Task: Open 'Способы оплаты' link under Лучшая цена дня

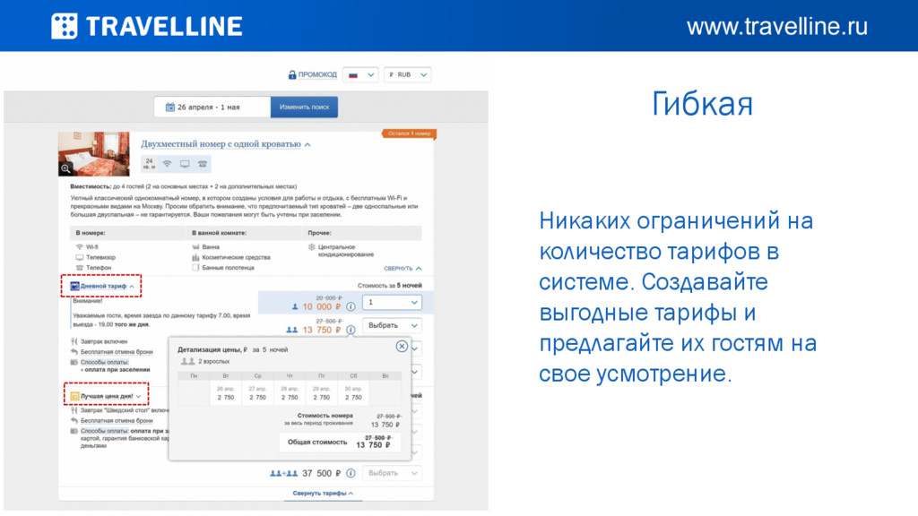Action: coord(105,431)
